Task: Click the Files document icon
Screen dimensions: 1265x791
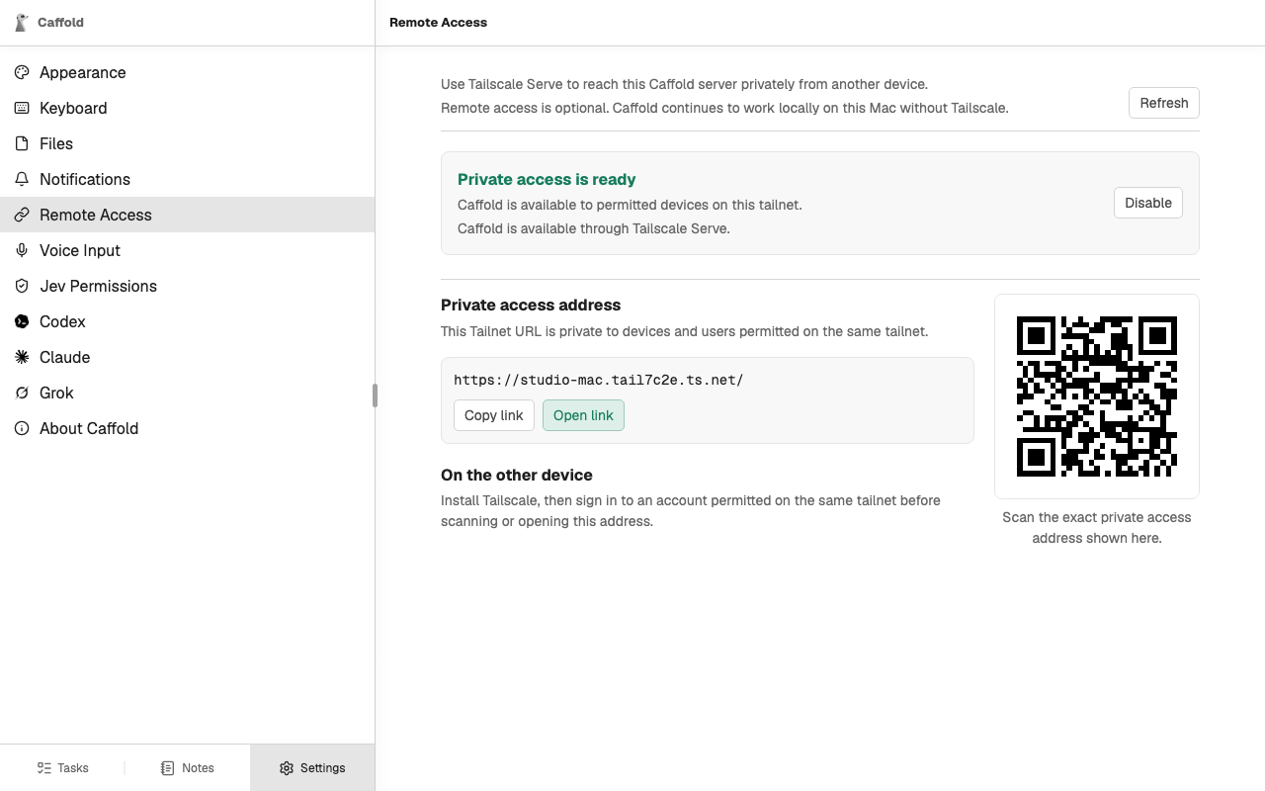Action: (x=22, y=143)
